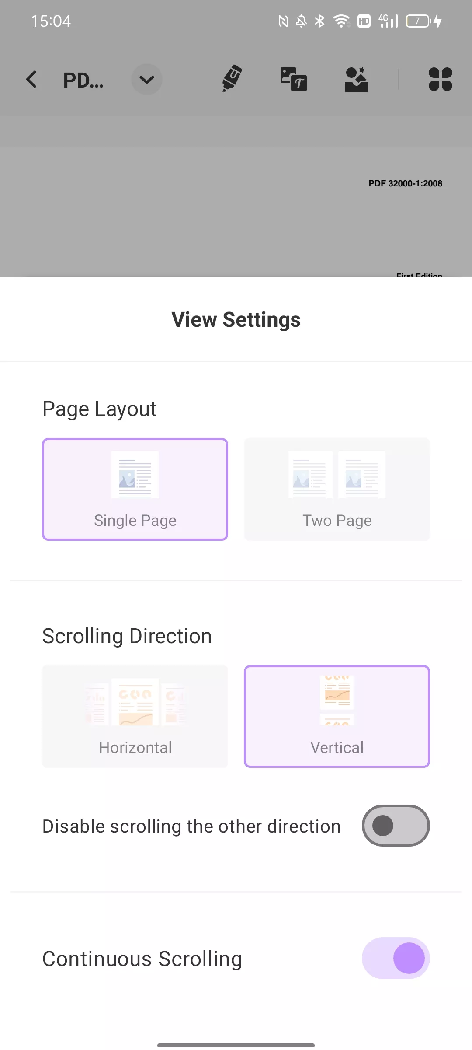Choose Two Page layout option
This screenshot has height=1050, width=472.
[x=337, y=489]
